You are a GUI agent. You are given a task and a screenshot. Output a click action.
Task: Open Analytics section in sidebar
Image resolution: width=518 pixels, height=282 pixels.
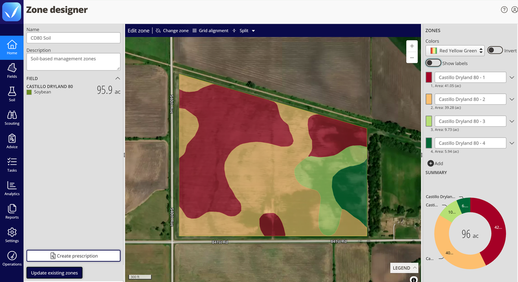click(x=12, y=188)
